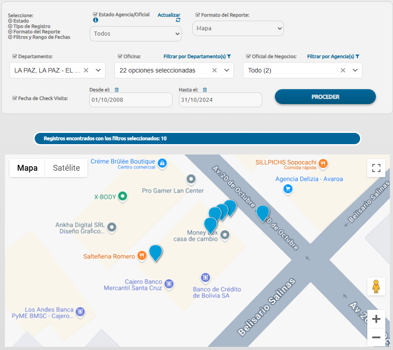Screen dimensions: 393x350
Task: Clear the Departamento selection with X
Action: [x=86, y=70]
